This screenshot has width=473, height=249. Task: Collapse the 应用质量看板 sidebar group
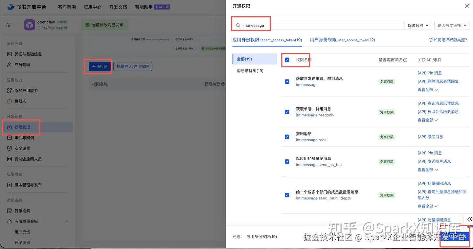point(67,221)
